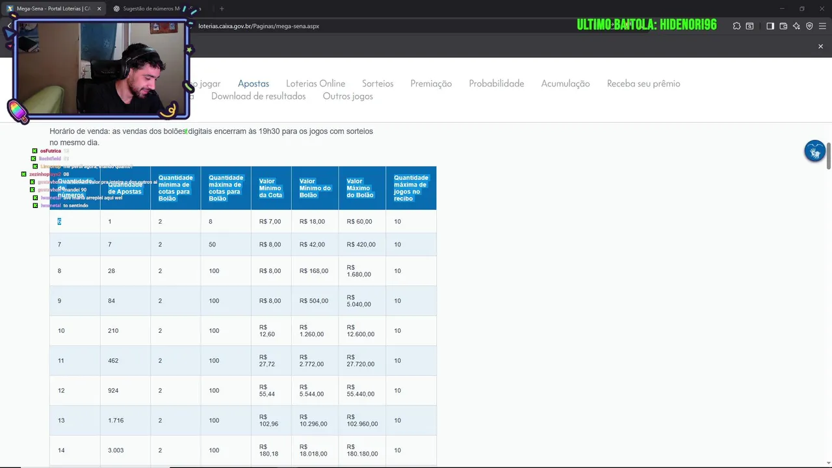Click the R$ 55.440,00 cell
The height and width of the screenshot is (468, 832).
(x=362, y=391)
